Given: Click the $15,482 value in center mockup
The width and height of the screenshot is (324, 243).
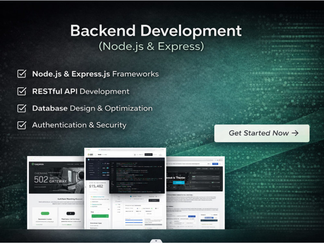Looking at the screenshot, I should (96, 186).
